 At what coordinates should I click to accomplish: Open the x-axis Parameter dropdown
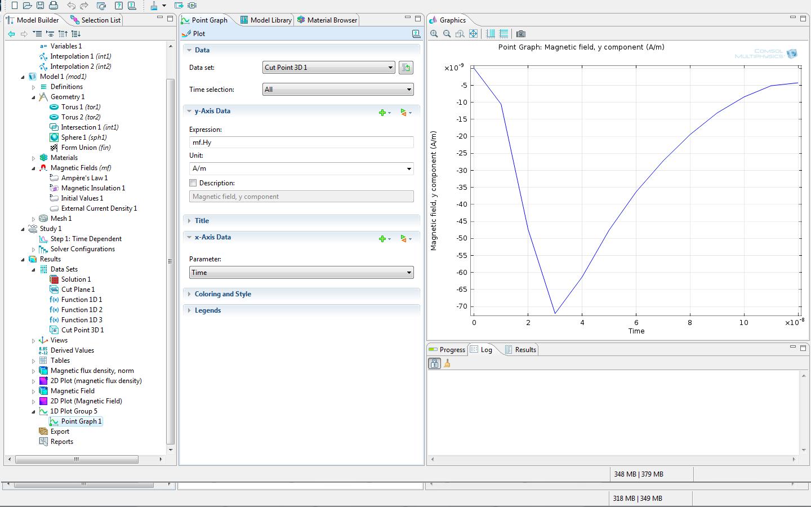[x=301, y=273]
